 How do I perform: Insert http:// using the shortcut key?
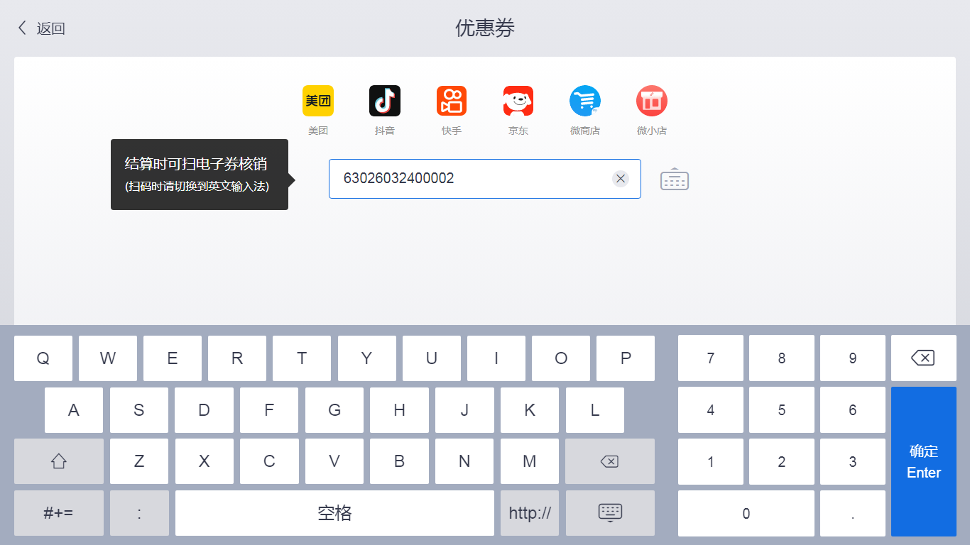530,513
